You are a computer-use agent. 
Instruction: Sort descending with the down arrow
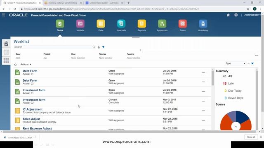coord(252,63)
